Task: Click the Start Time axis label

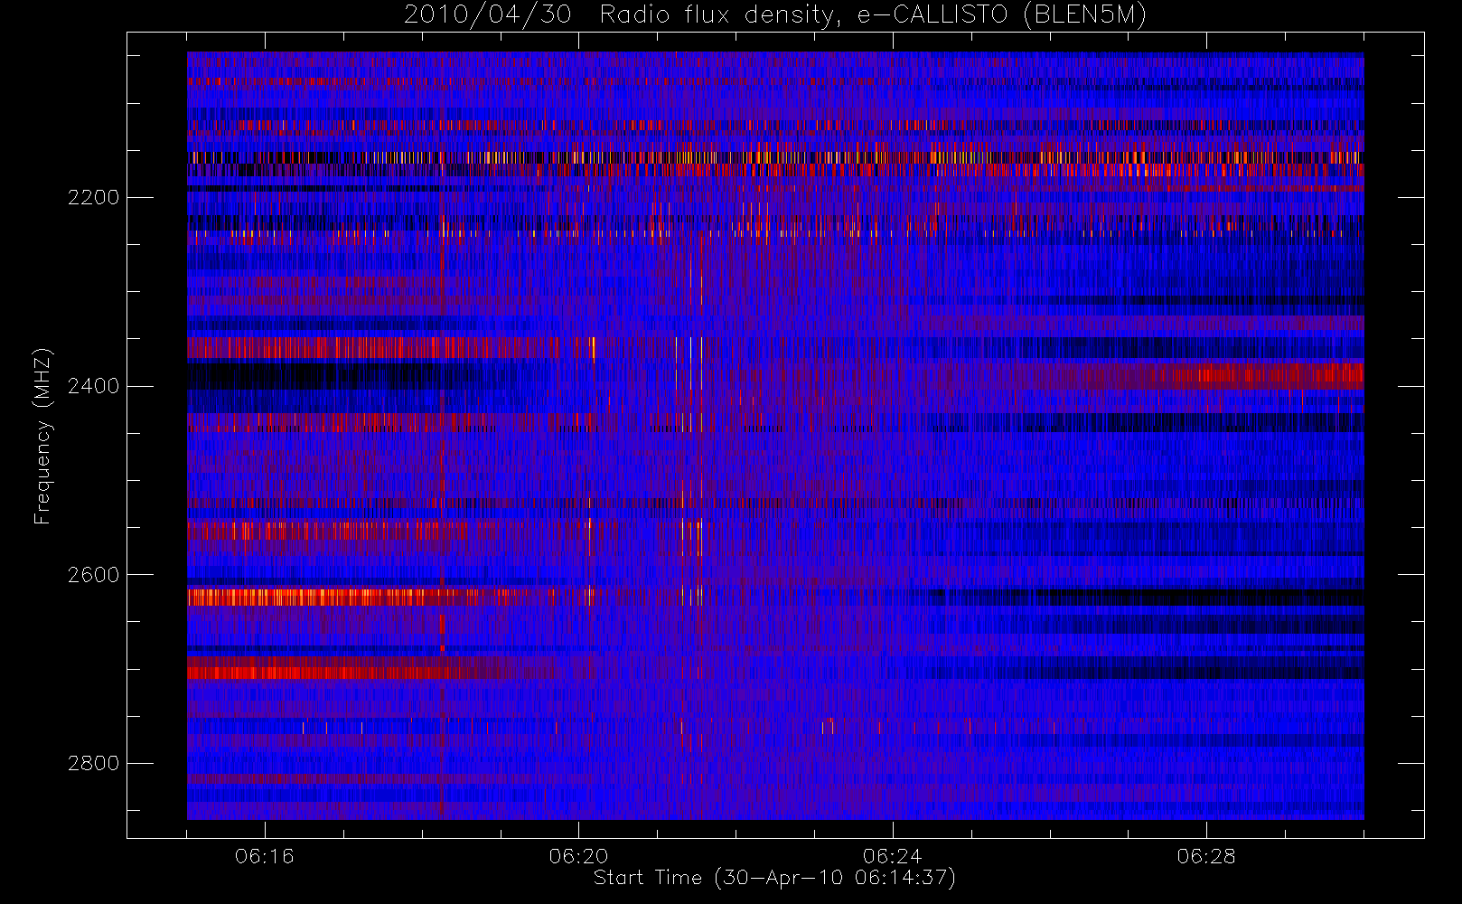Action: [x=774, y=878]
